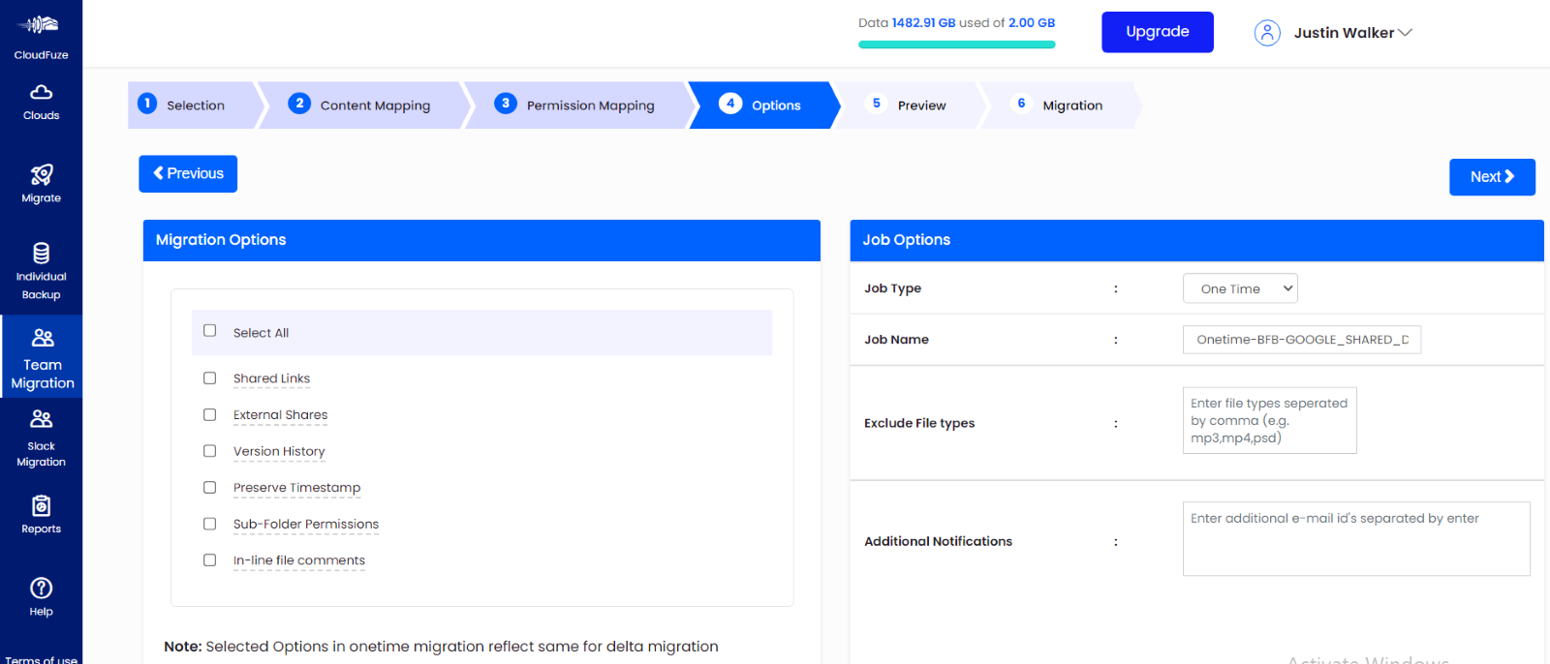This screenshot has width=1550, height=664.
Task: Open the Job Type dropdown
Action: [1240, 288]
